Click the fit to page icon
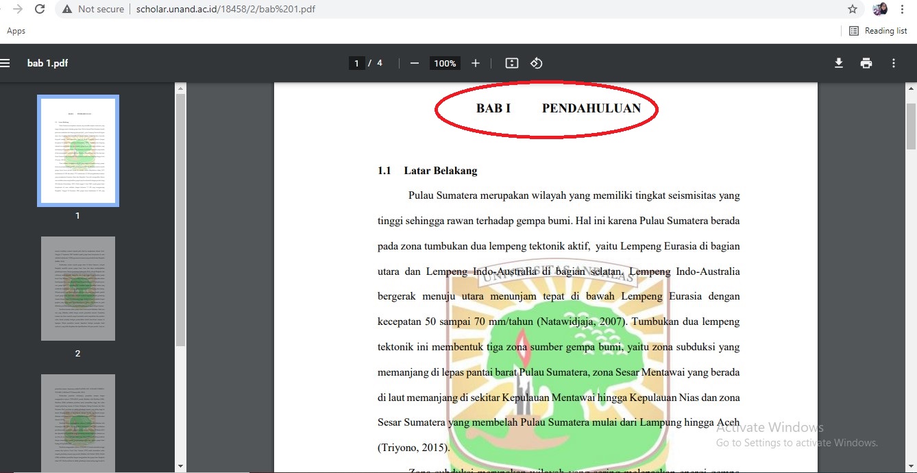 click(511, 63)
